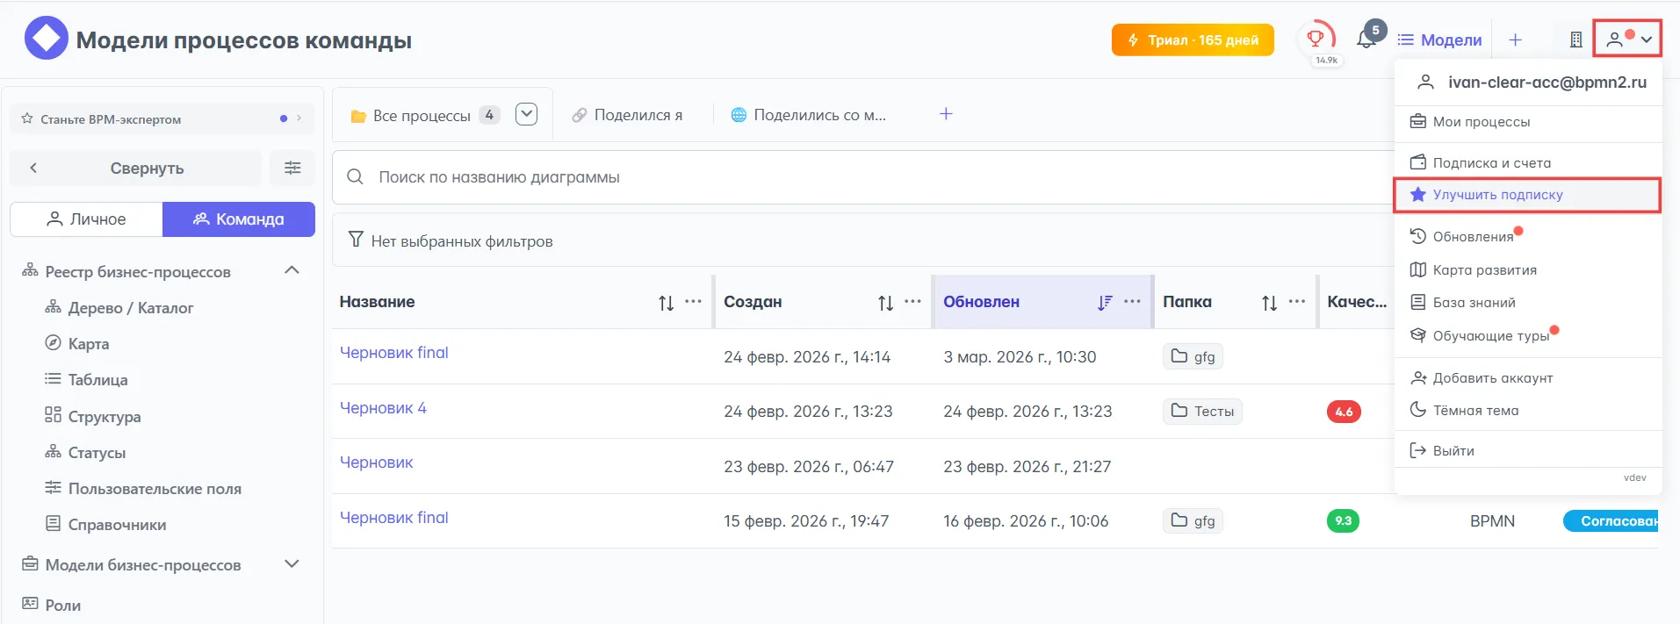Open the Все процессы dropdown arrow
Viewport: 1680px width, 624px height.
(x=526, y=114)
